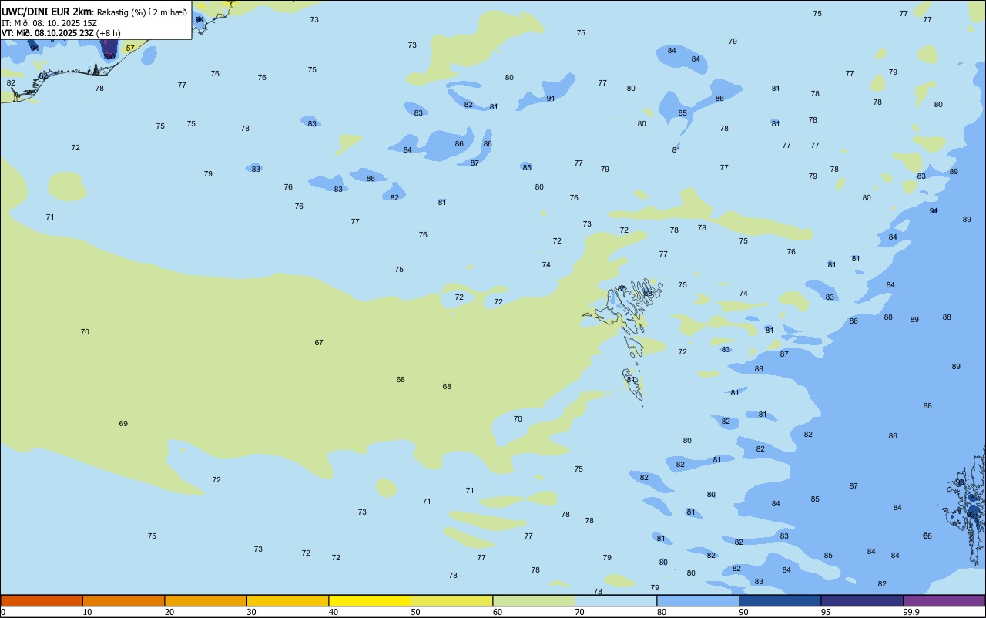The height and width of the screenshot is (618, 986).
Task: Select the 60 legend tick label
Action: (498, 612)
